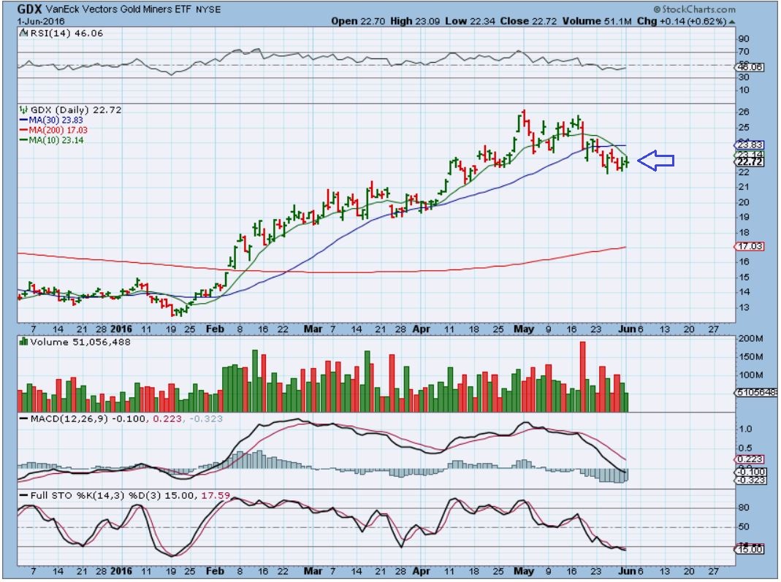Click the Chg +0.14 (+0.62%) value

tap(682, 21)
